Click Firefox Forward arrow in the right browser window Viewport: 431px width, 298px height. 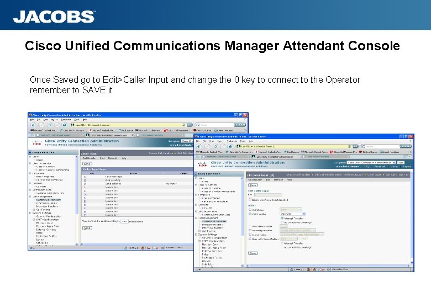(207, 147)
